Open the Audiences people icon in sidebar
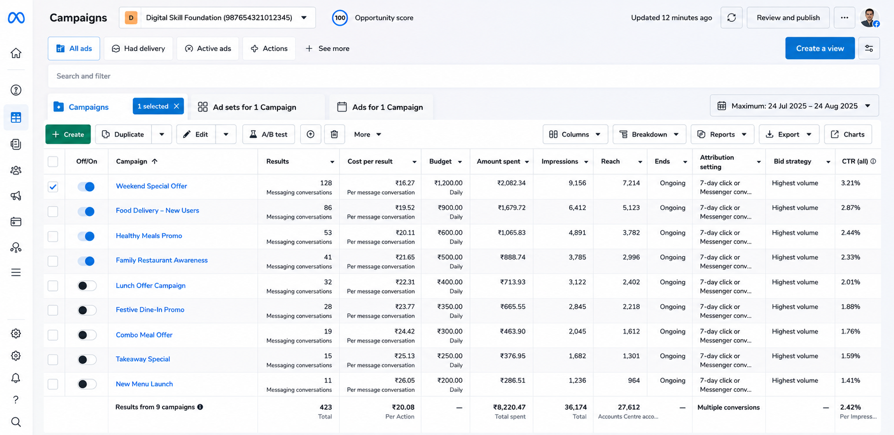The image size is (894, 435). click(16, 171)
